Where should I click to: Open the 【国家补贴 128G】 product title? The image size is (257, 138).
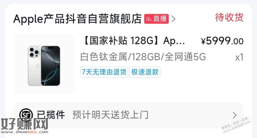coord(133,41)
